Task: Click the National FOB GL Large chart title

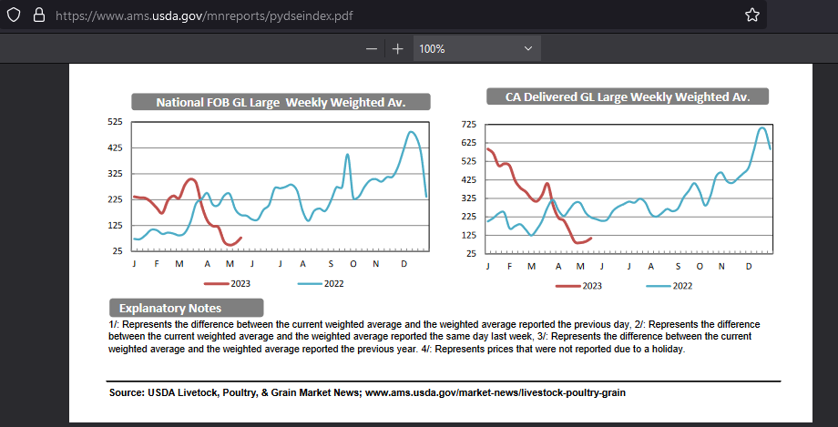Action: click(x=280, y=102)
